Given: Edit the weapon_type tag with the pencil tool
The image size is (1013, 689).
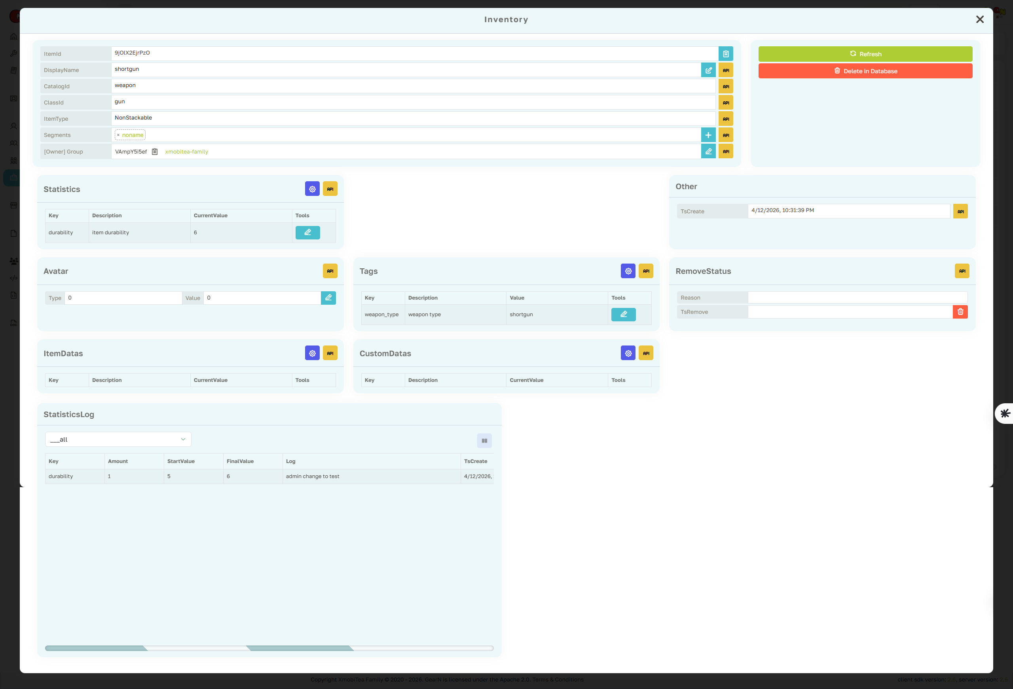Looking at the screenshot, I should [623, 314].
